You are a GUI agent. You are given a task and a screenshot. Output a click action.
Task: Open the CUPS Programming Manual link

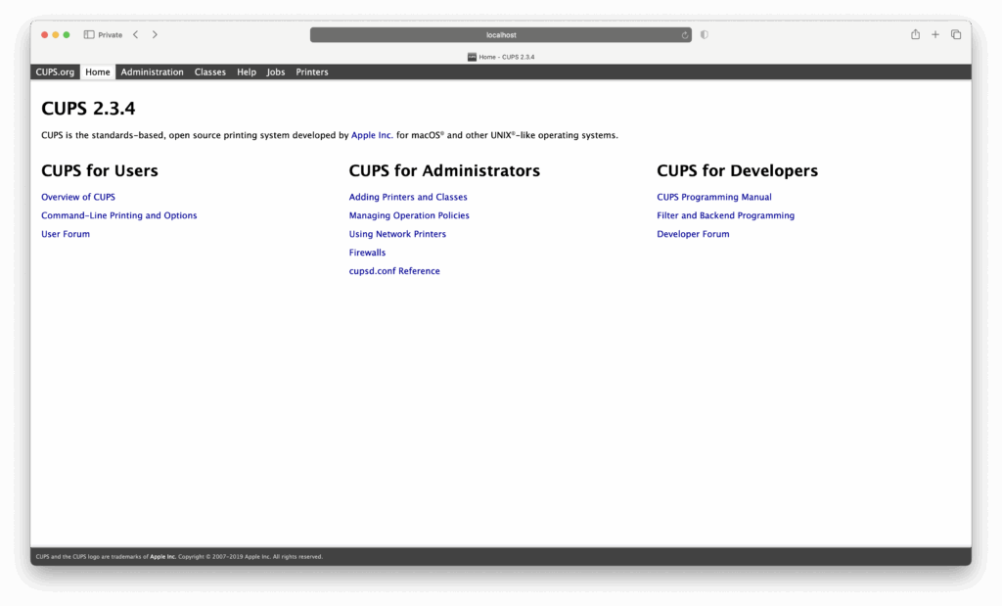pyautogui.click(x=713, y=198)
